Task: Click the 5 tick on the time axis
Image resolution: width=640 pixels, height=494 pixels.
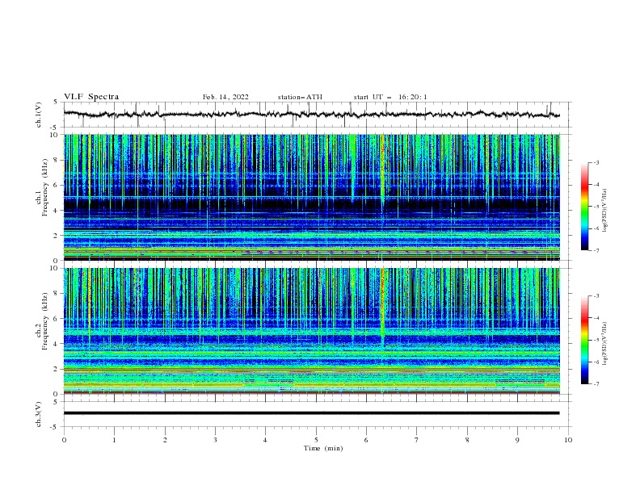Action: pyautogui.click(x=316, y=440)
